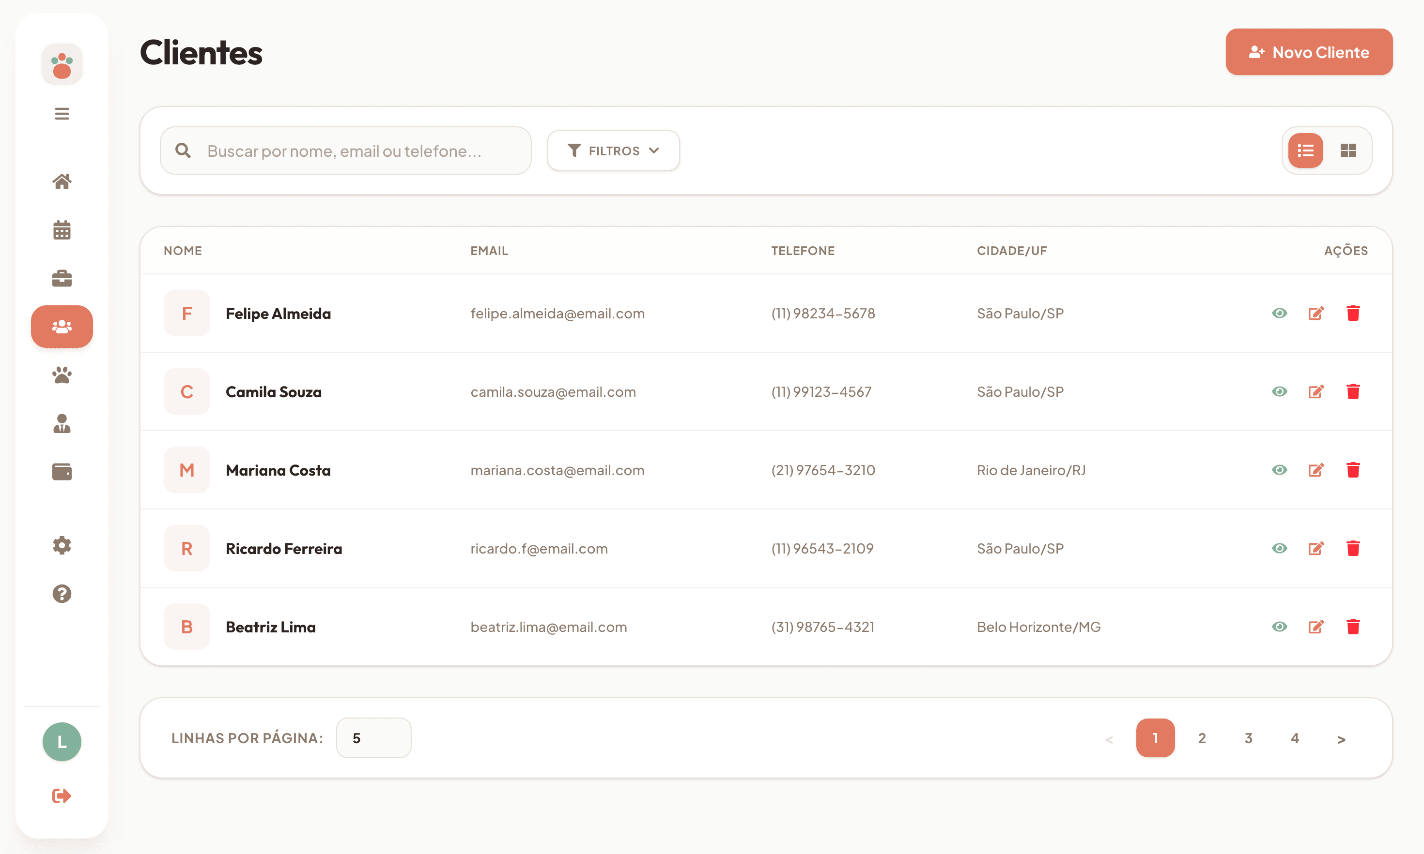Delete Felipe Almeida with the trash icon
1424x854 pixels.
pyautogui.click(x=1353, y=313)
